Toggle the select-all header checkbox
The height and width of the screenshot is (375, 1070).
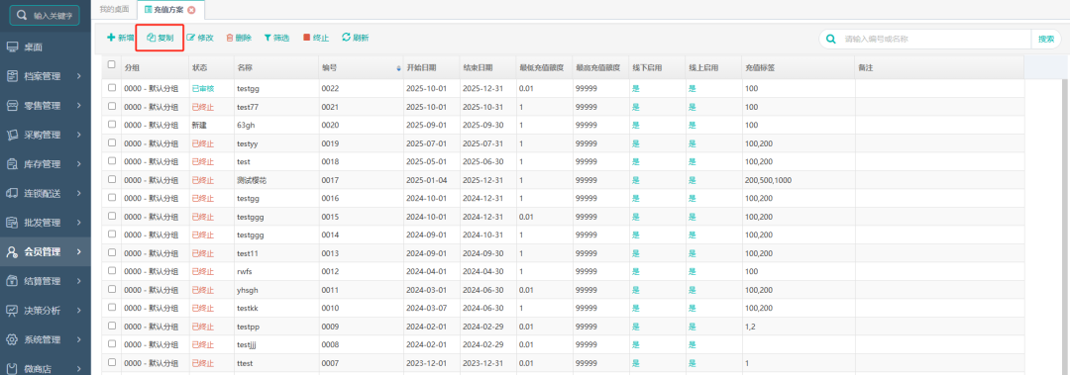[112, 64]
